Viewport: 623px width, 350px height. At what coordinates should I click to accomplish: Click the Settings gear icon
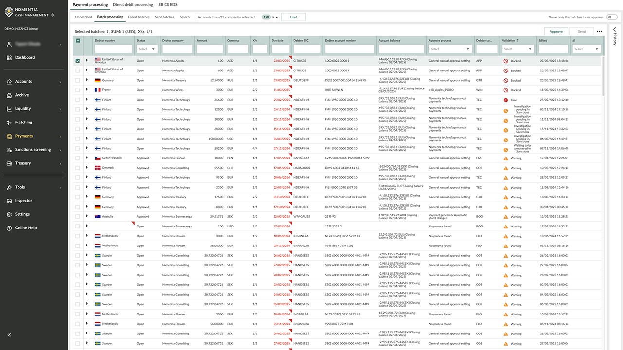(x=9, y=214)
